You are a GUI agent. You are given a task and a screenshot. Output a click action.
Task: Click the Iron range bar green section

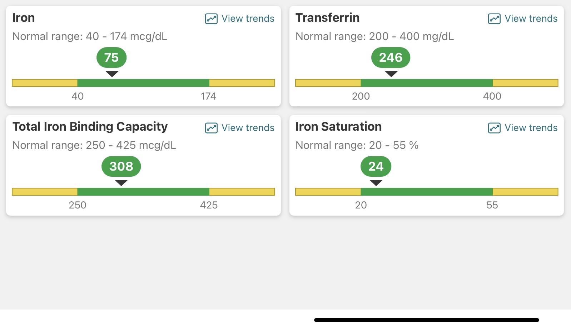(x=143, y=83)
